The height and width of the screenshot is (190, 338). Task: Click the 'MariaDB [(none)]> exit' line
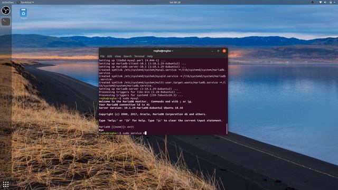pyautogui.click(x=116, y=127)
